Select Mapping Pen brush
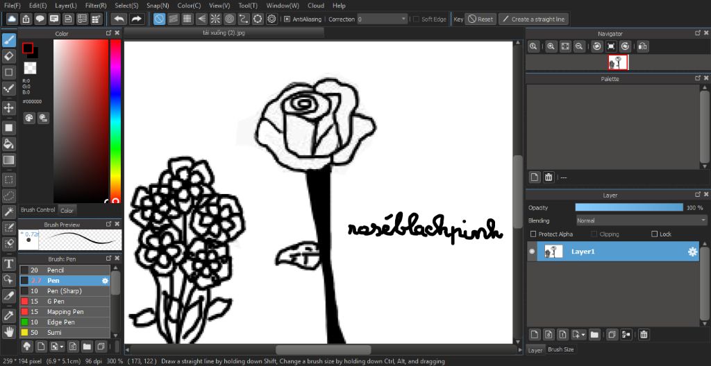Screen dimensions: 711x366 [x=65, y=312]
